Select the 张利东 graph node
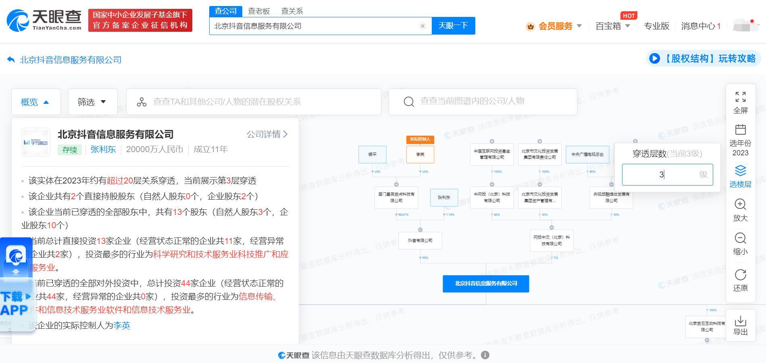Viewport: 766px width, 363px height. pyautogui.click(x=444, y=198)
